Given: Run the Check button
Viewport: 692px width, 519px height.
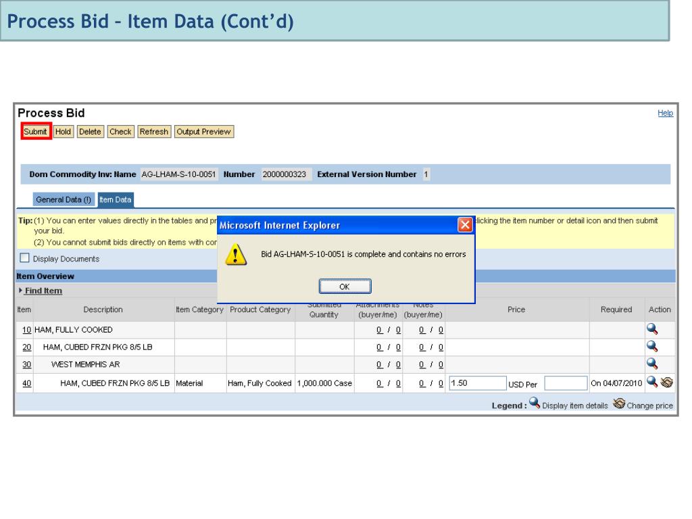Looking at the screenshot, I should click(x=120, y=132).
